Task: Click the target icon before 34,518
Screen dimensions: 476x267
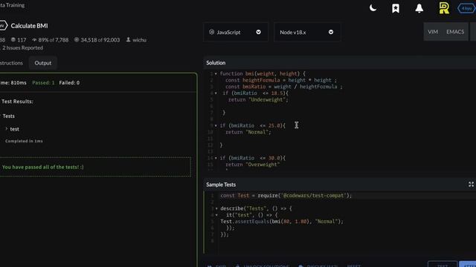Action: pyautogui.click(x=77, y=39)
